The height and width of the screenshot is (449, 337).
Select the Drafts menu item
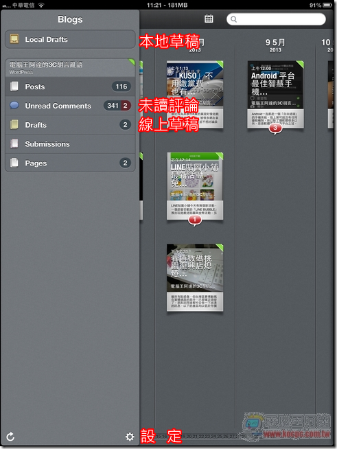[x=70, y=125]
